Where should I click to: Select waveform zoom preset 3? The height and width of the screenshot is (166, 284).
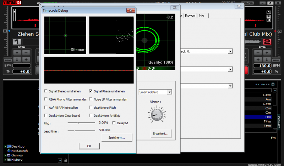pyautogui.click(x=269, y=20)
